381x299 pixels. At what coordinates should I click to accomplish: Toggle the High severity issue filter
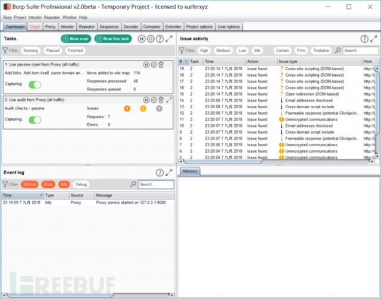pyautogui.click(x=204, y=51)
